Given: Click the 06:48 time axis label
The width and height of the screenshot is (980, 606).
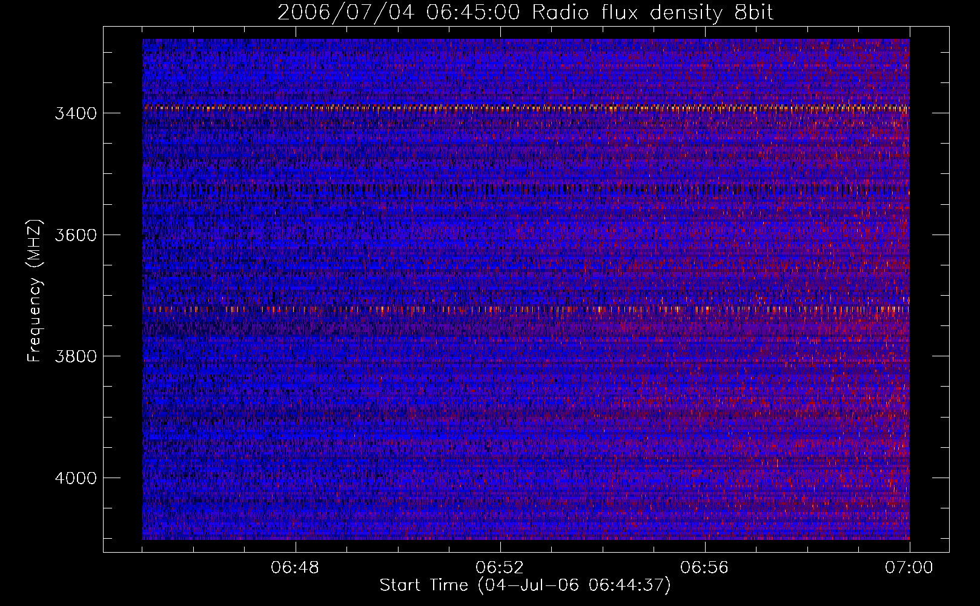Looking at the screenshot, I should pos(296,568).
